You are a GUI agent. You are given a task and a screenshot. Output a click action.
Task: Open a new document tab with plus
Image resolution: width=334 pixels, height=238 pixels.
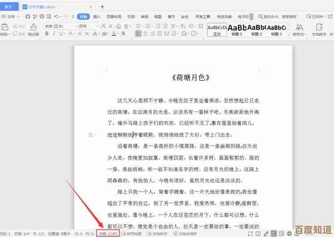(102, 7)
